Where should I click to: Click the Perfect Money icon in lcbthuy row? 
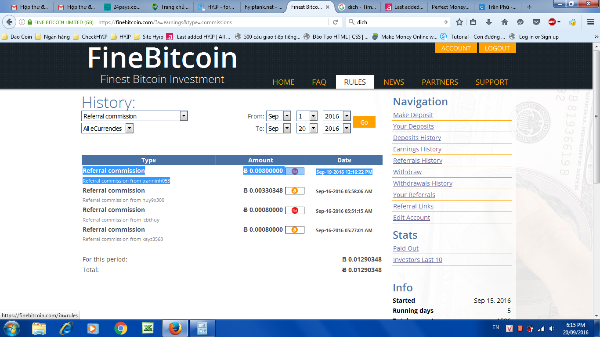(x=295, y=210)
